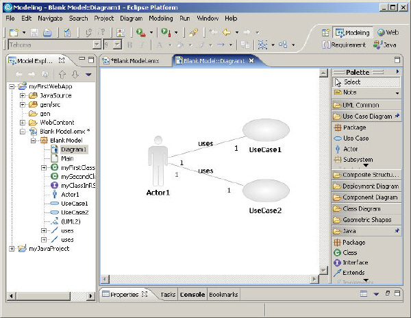Open Diagram1 in Model Explorer tree
This screenshot has height=318, width=411.
click(x=73, y=149)
